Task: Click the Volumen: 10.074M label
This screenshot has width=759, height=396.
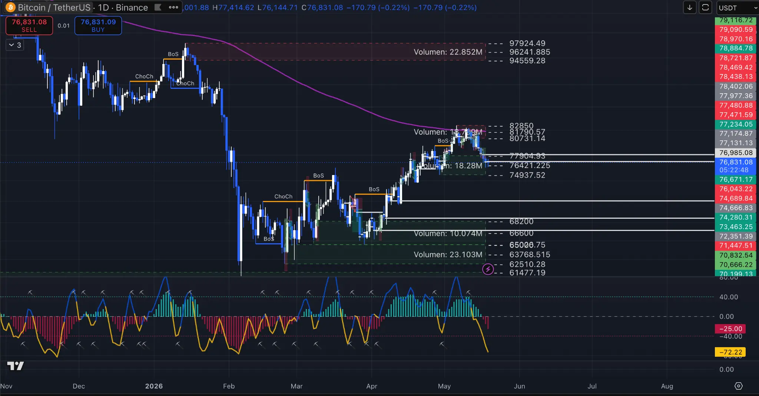Action: pos(448,234)
